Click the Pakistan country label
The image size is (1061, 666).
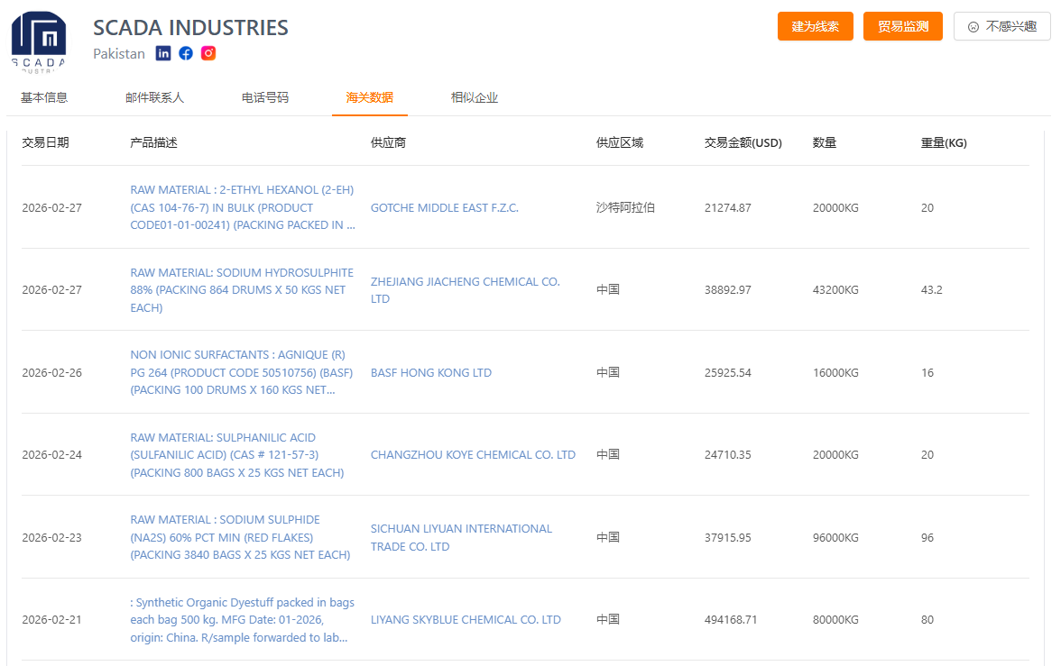(x=118, y=53)
